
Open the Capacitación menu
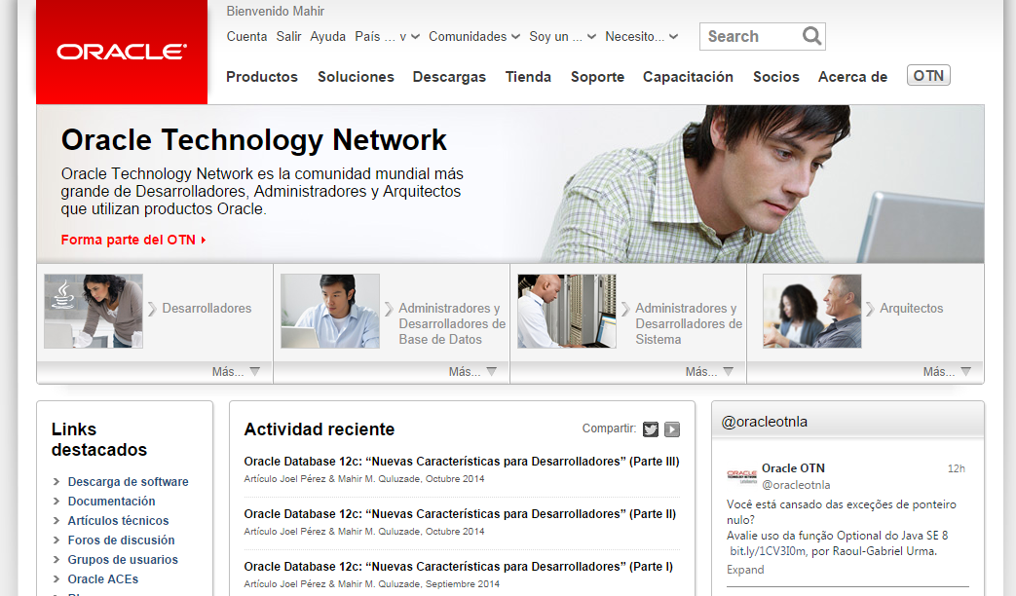pos(688,77)
